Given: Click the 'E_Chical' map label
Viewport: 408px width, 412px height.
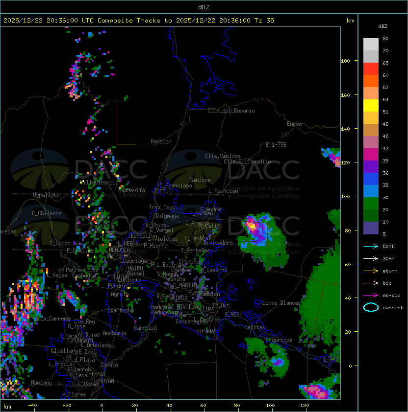Looking at the screenshot, I should [157, 225].
